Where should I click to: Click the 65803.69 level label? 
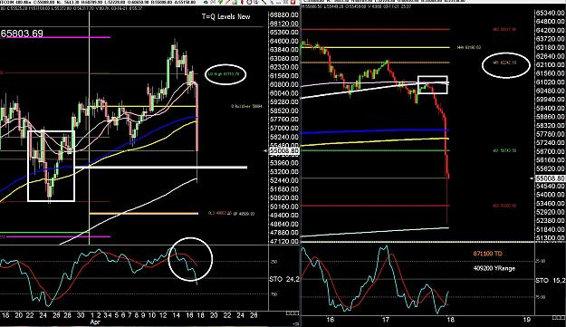click(x=22, y=34)
